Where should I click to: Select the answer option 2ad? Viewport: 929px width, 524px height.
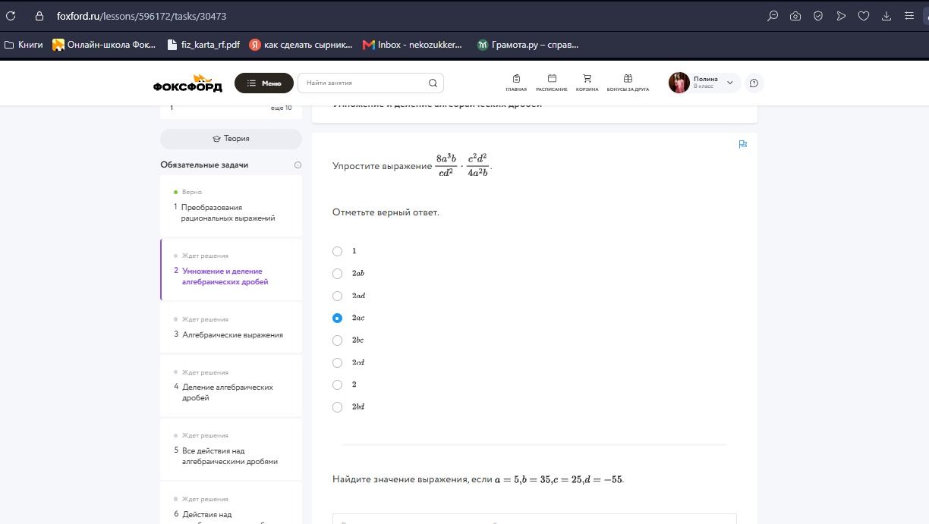(338, 296)
